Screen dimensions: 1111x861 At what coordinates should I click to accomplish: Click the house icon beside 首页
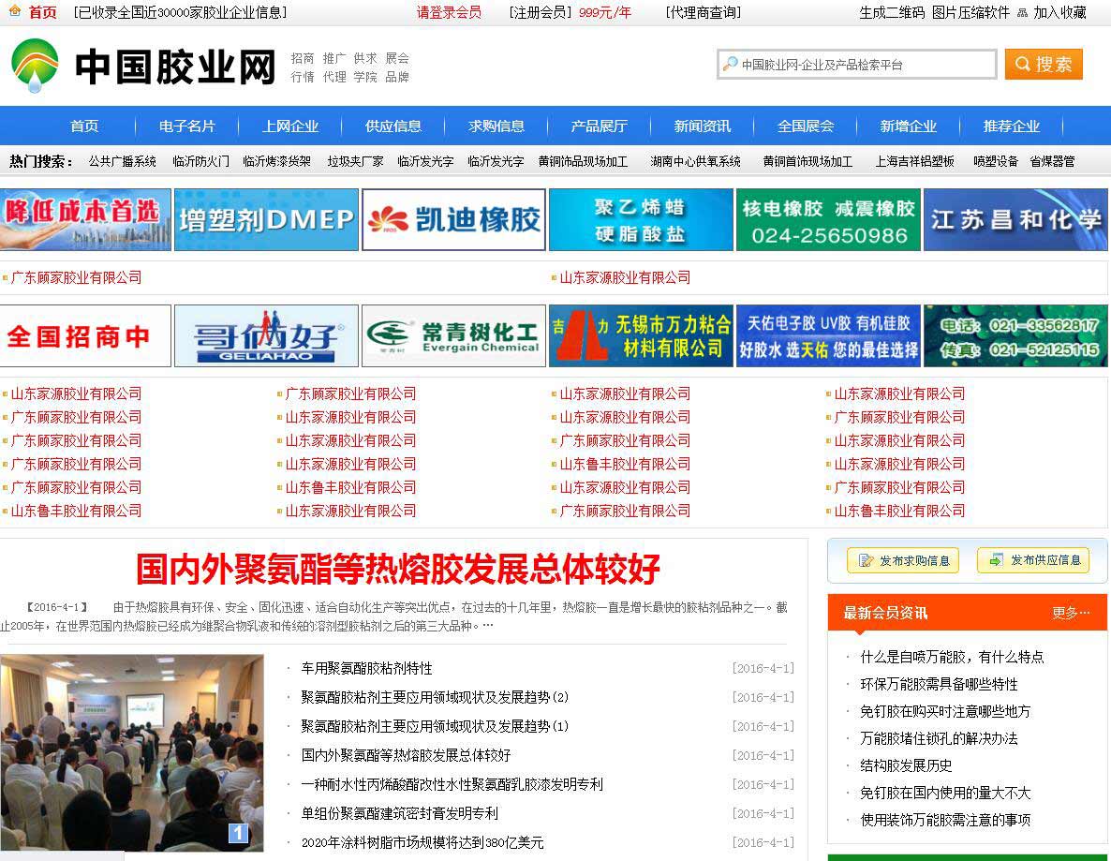coord(14,11)
